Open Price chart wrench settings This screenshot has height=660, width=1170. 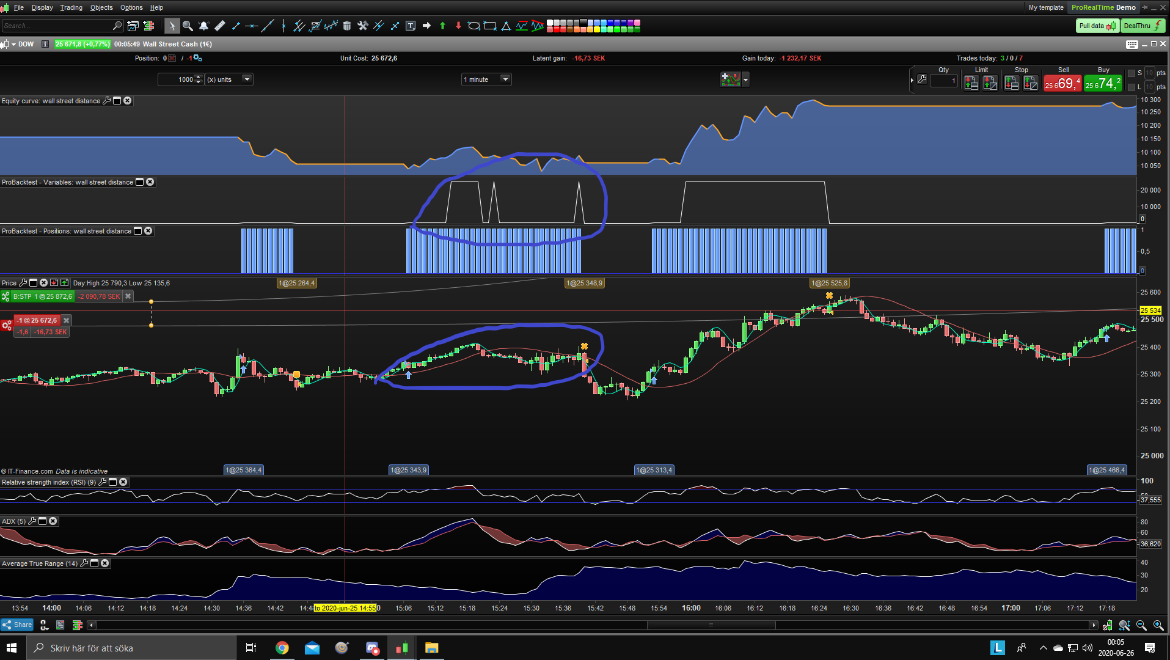(23, 283)
